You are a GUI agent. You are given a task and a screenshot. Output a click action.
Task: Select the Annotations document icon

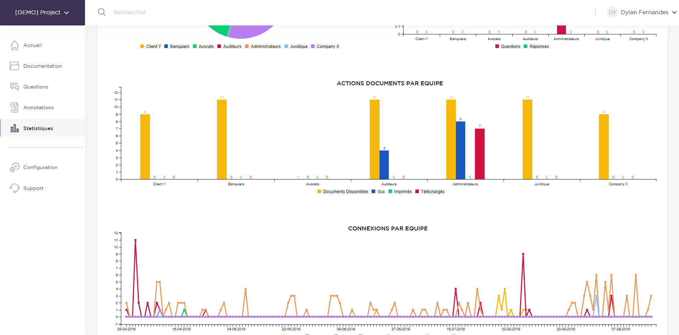click(15, 107)
